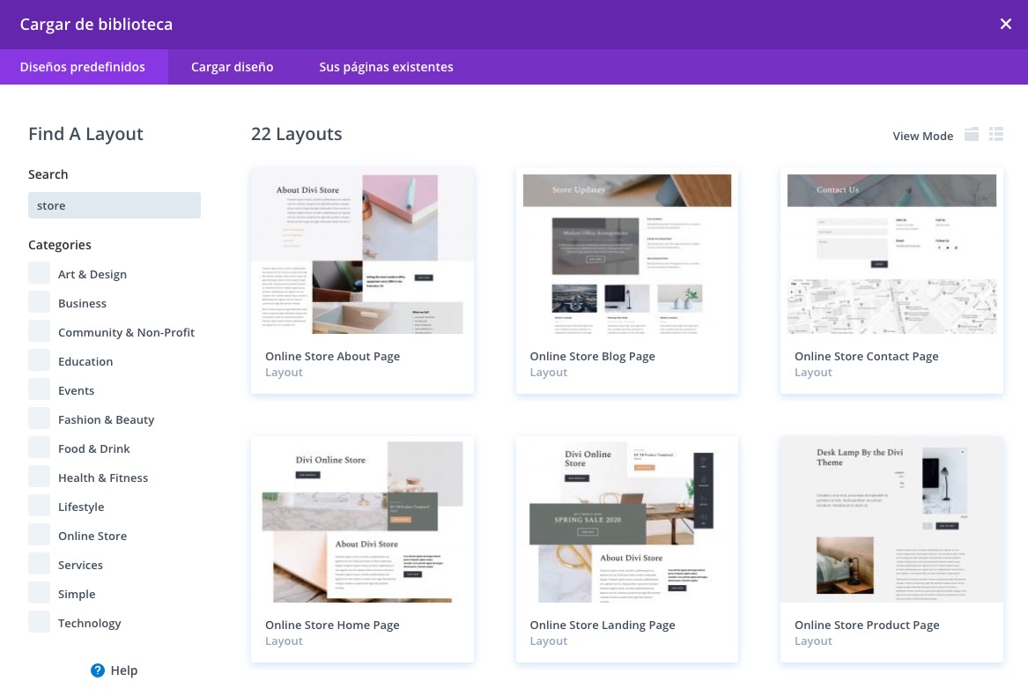Screen dimensions: 1028x696
Task: Click the blue Help question mark icon
Action: [98, 670]
